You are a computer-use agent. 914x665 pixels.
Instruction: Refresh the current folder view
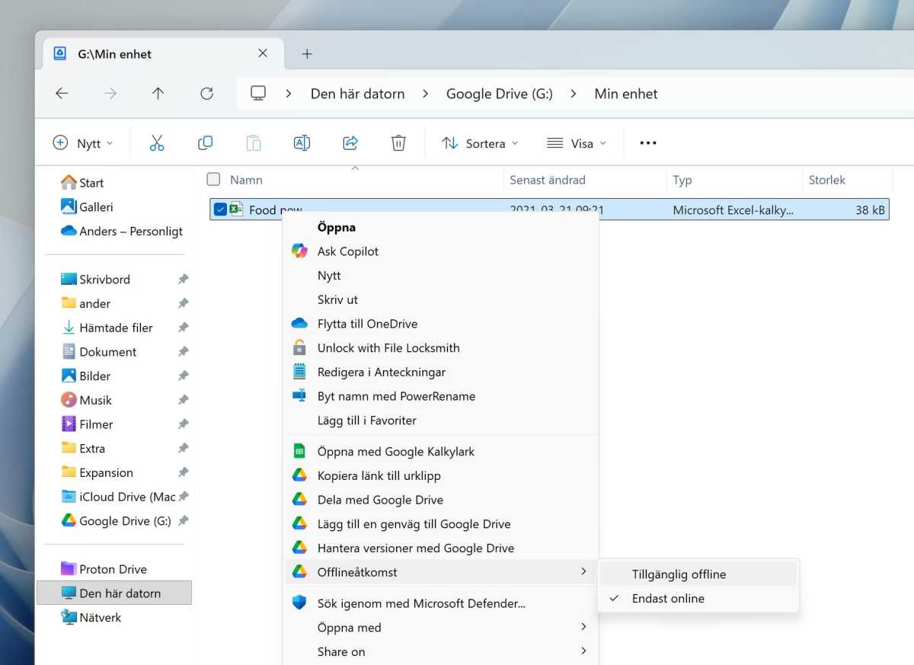point(206,94)
